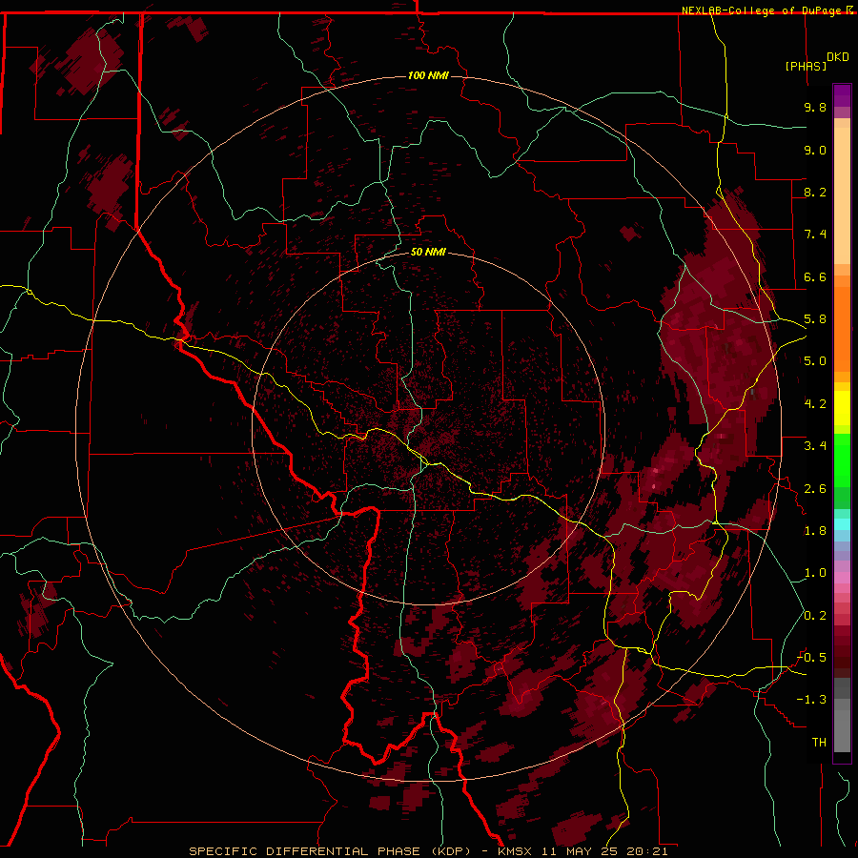Image resolution: width=858 pixels, height=858 pixels.
Task: Click the [PHAS] legend label
Action: click(806, 66)
